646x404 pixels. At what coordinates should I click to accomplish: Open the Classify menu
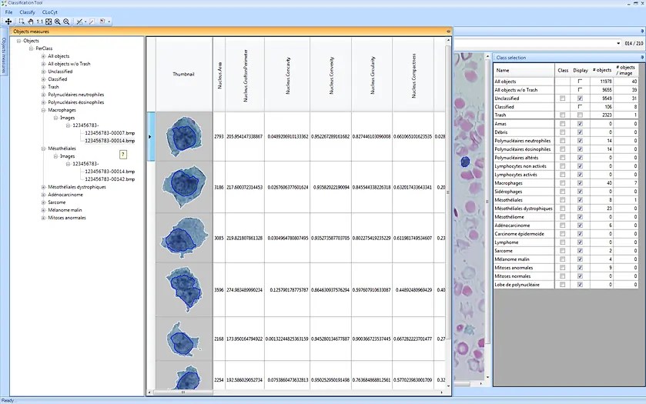tap(27, 12)
